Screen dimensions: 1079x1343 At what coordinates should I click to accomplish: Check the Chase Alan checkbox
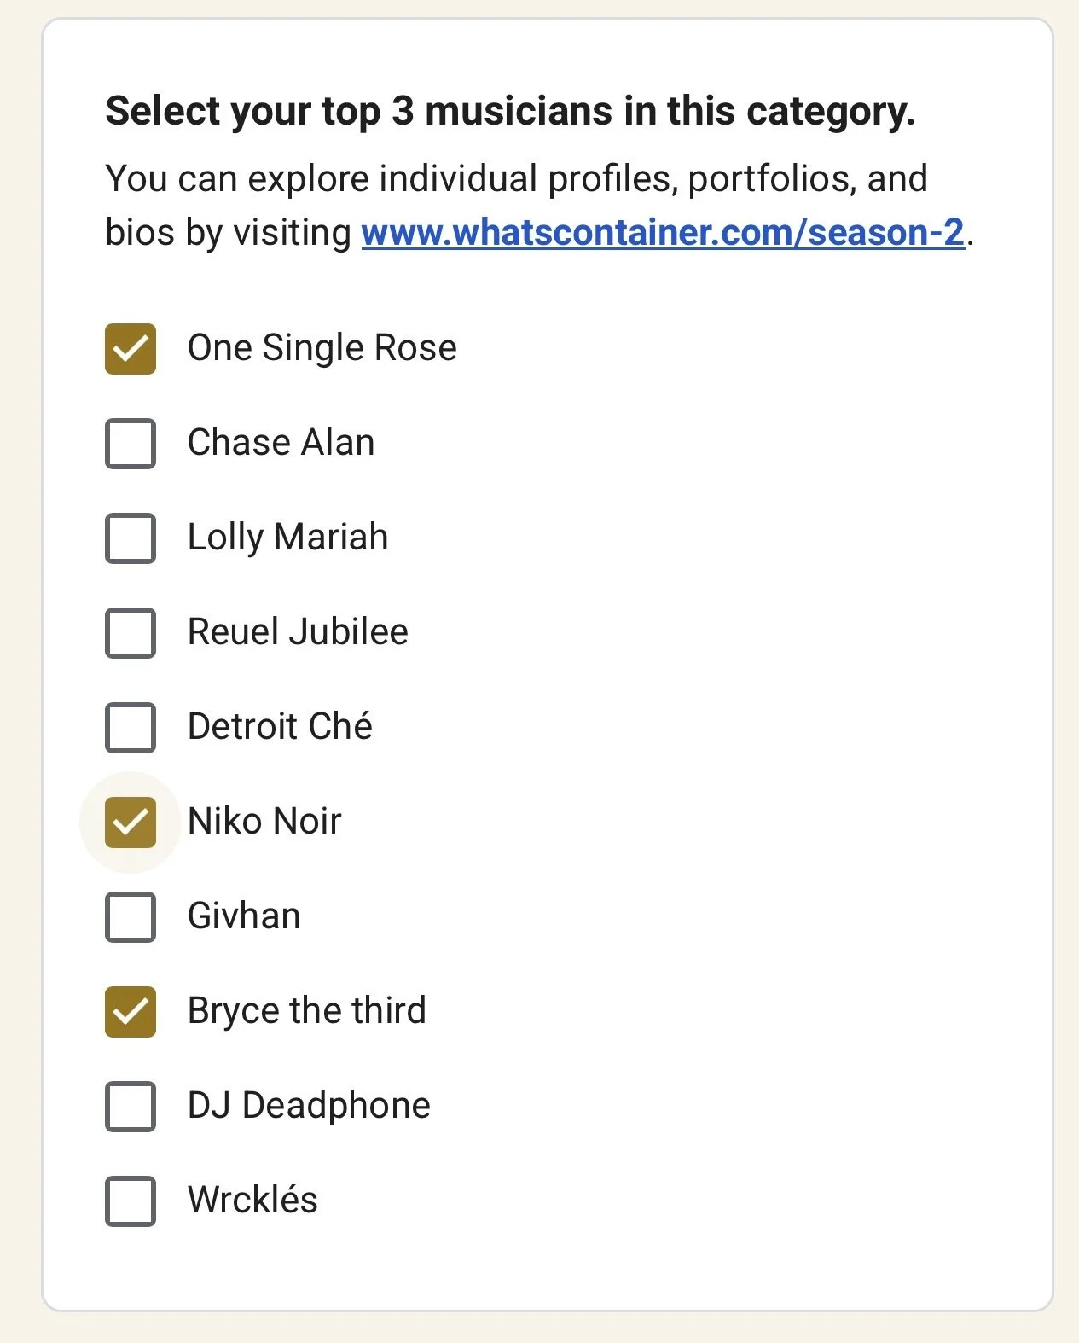tap(131, 444)
